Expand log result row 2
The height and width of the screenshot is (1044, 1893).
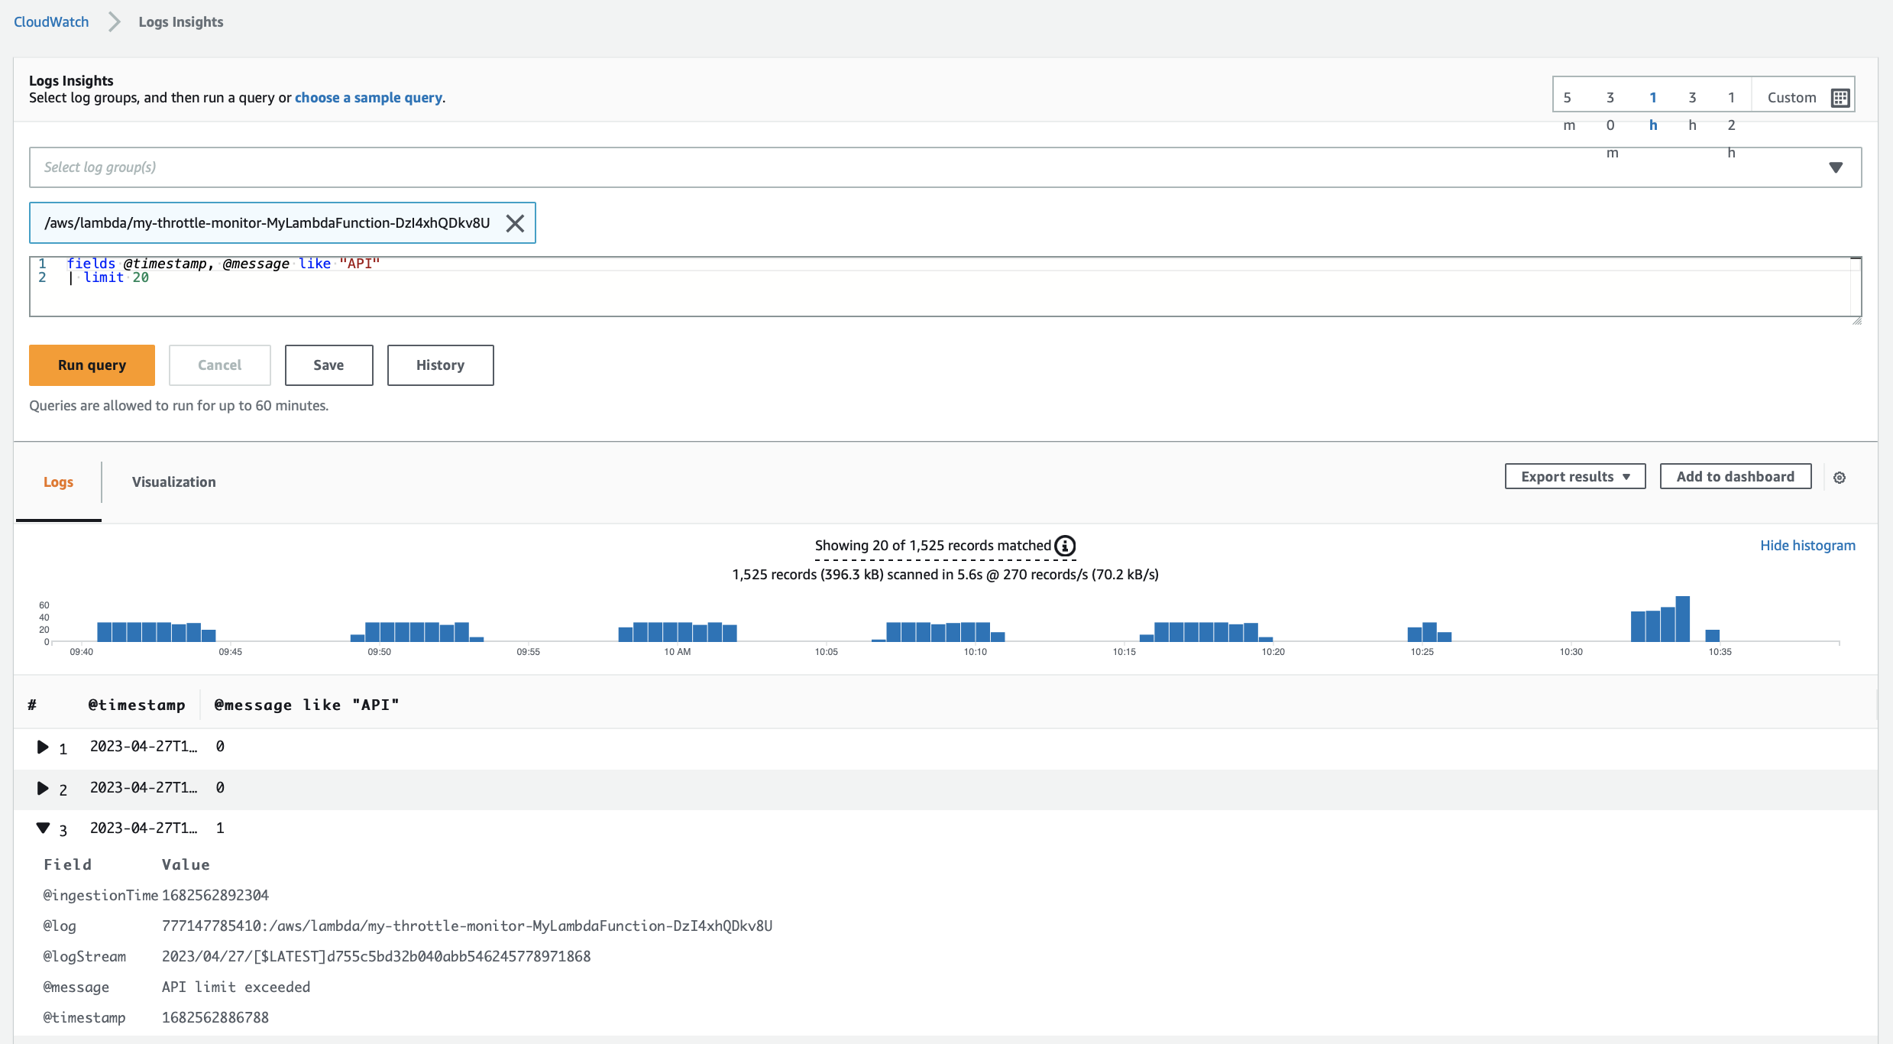(43, 788)
